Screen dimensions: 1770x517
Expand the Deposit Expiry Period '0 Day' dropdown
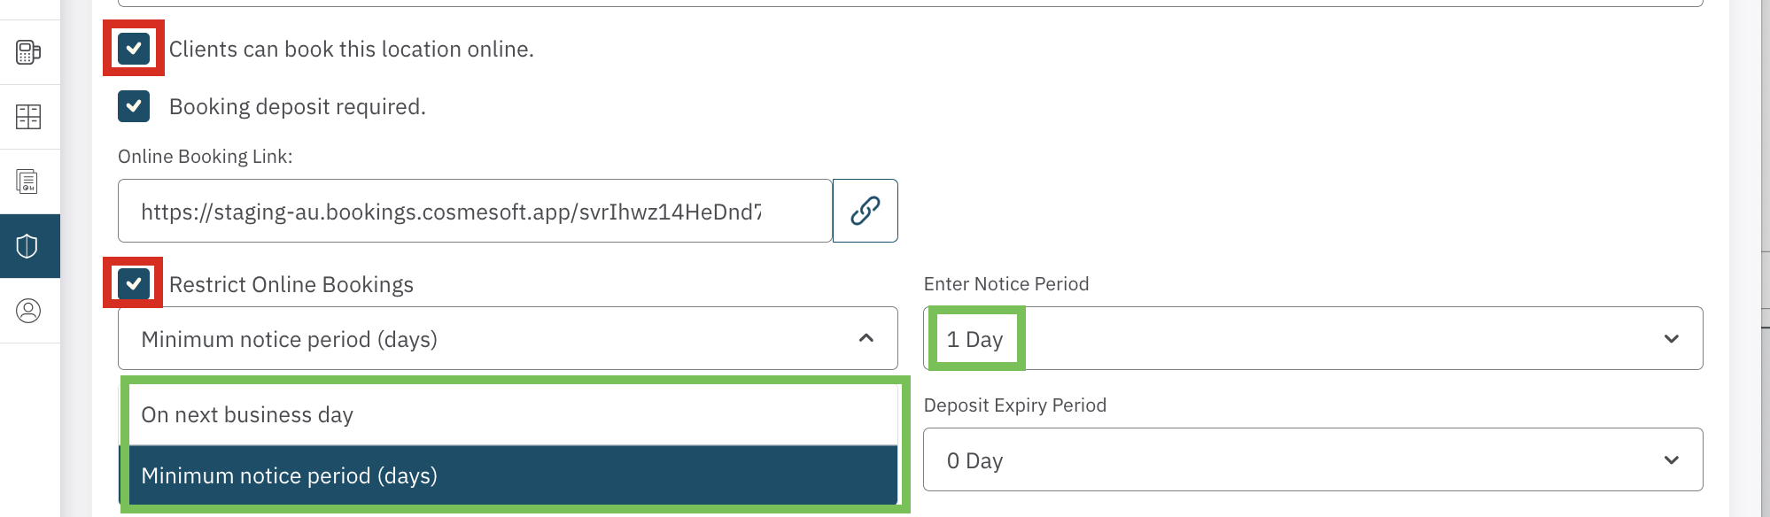point(1312,459)
